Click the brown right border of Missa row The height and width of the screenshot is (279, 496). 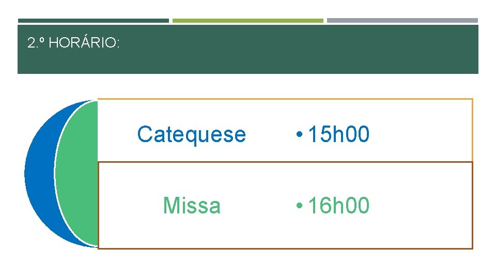(x=472, y=206)
